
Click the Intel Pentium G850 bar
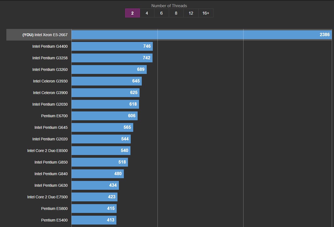coord(100,162)
